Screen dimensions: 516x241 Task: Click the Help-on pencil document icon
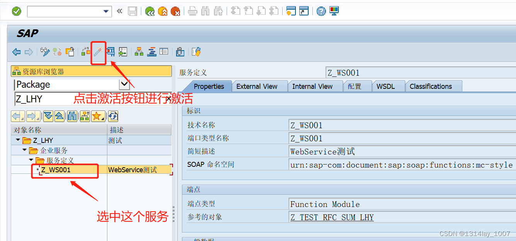[197, 52]
